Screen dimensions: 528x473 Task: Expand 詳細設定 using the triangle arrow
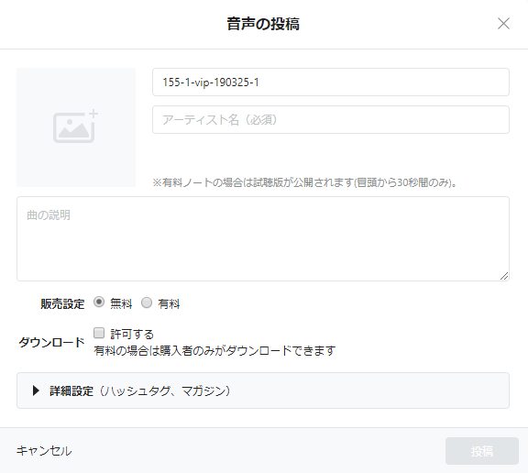coord(36,390)
